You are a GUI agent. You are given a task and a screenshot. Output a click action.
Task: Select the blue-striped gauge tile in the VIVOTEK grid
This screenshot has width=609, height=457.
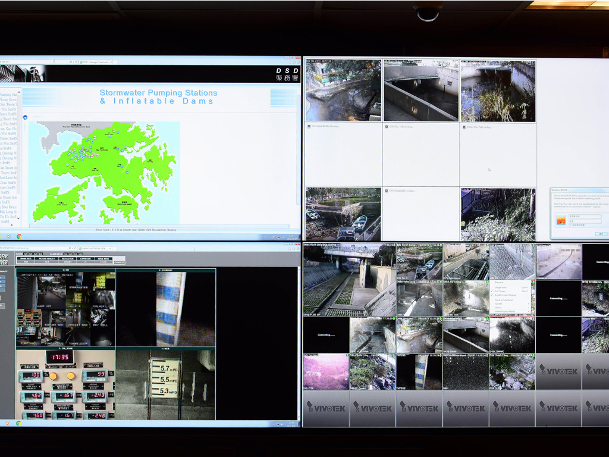419,372
